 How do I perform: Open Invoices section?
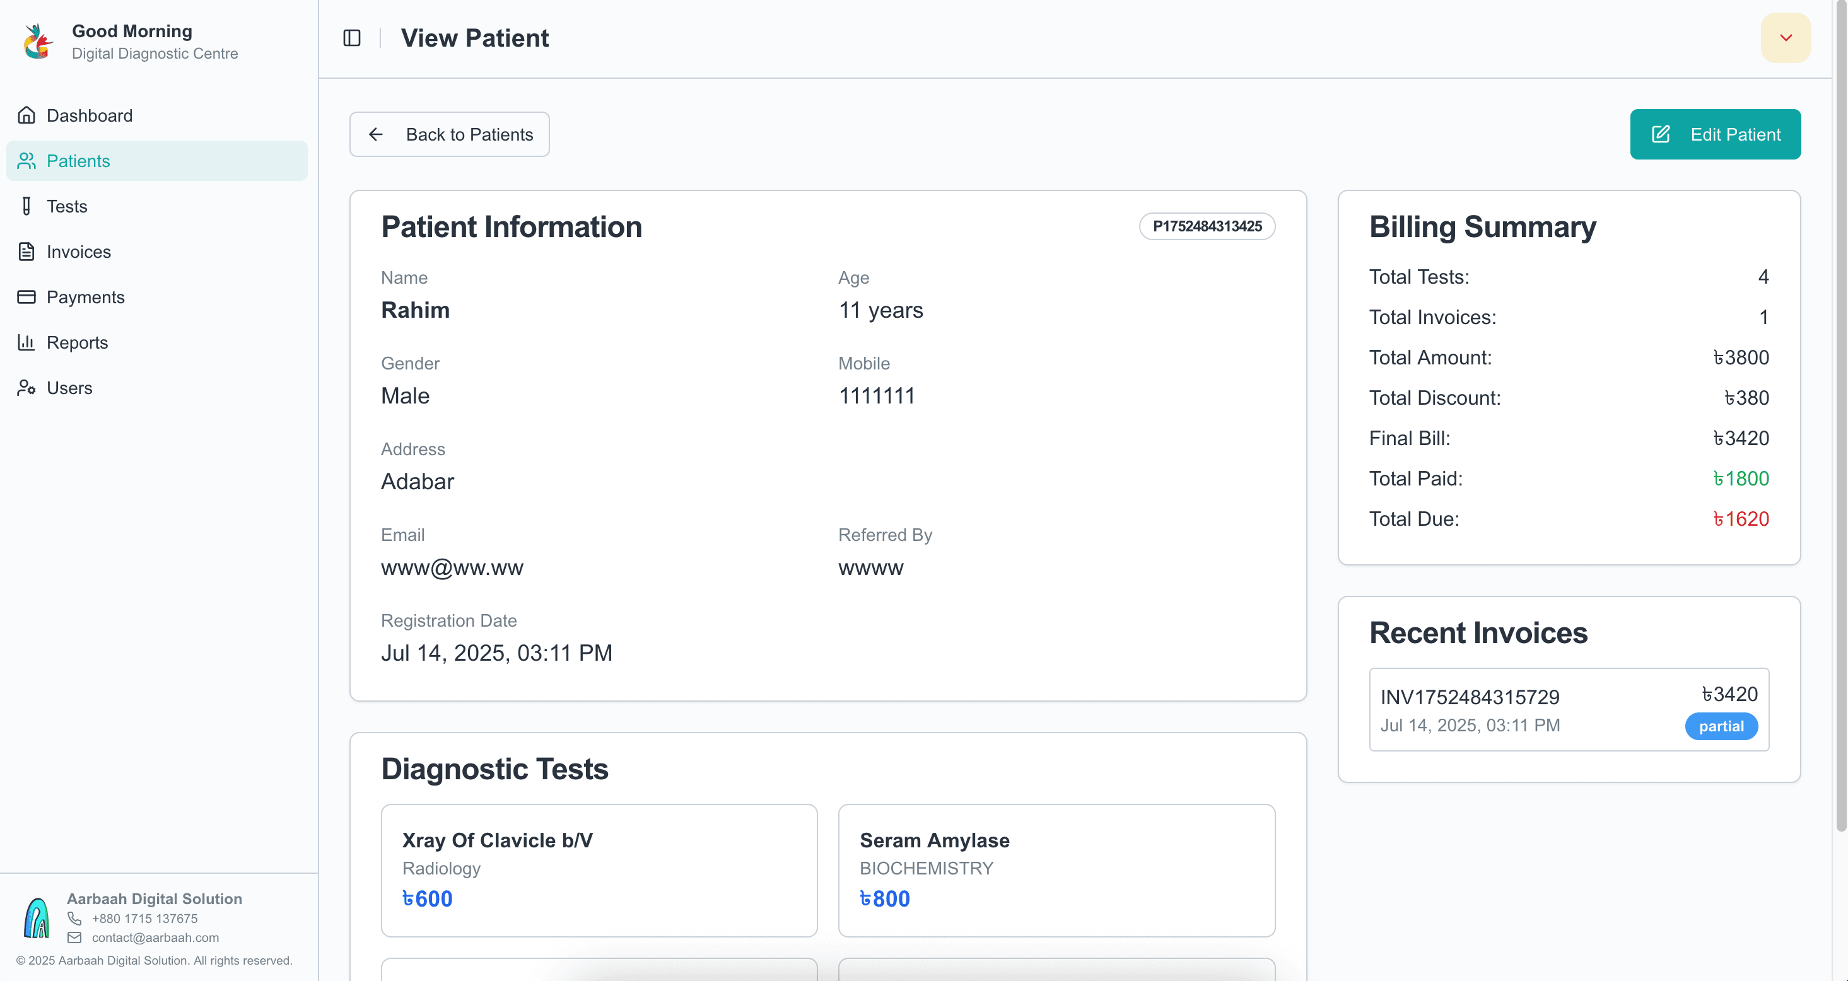(157, 252)
